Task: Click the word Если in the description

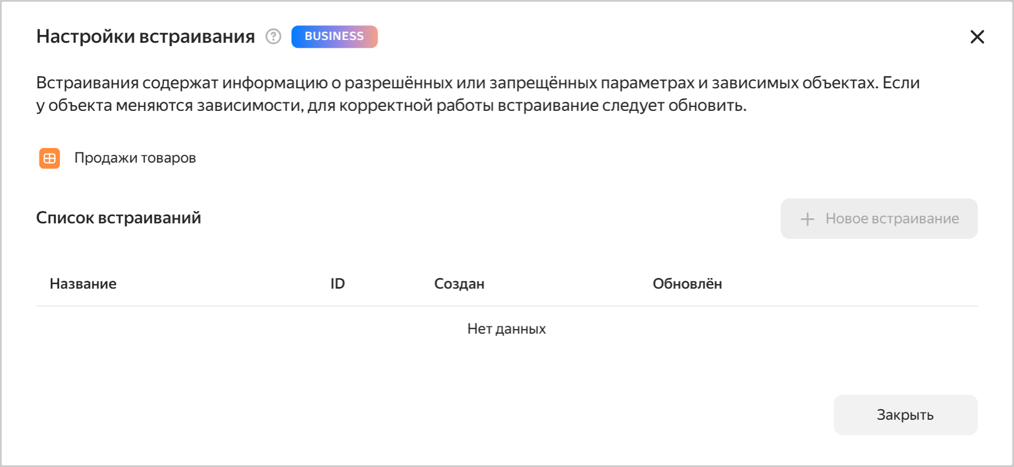Action: click(901, 83)
